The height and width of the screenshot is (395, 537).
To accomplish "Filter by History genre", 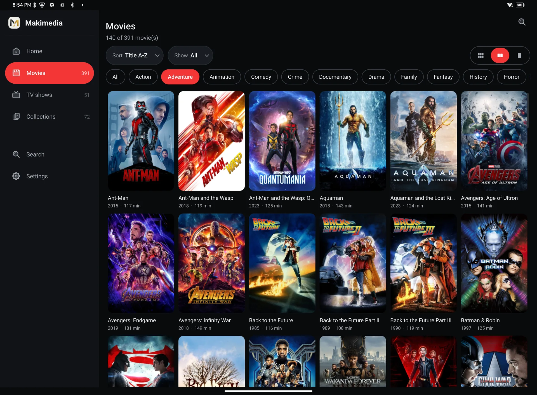I will pos(478,77).
